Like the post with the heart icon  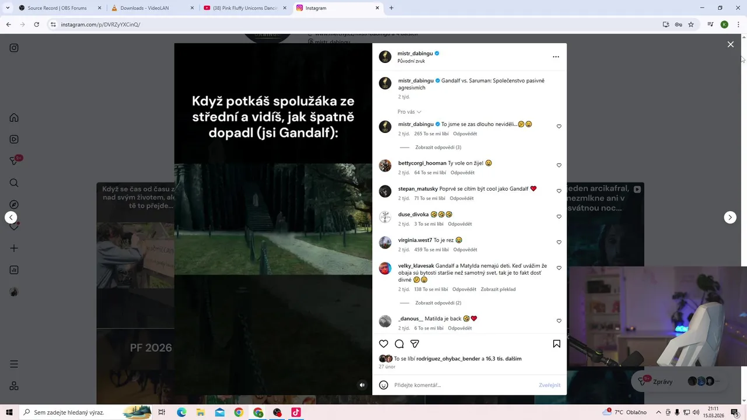pyautogui.click(x=383, y=344)
